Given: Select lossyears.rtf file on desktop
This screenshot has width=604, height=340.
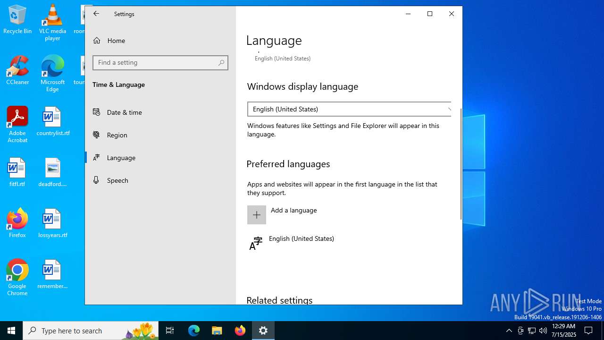Looking at the screenshot, I should [x=52, y=223].
